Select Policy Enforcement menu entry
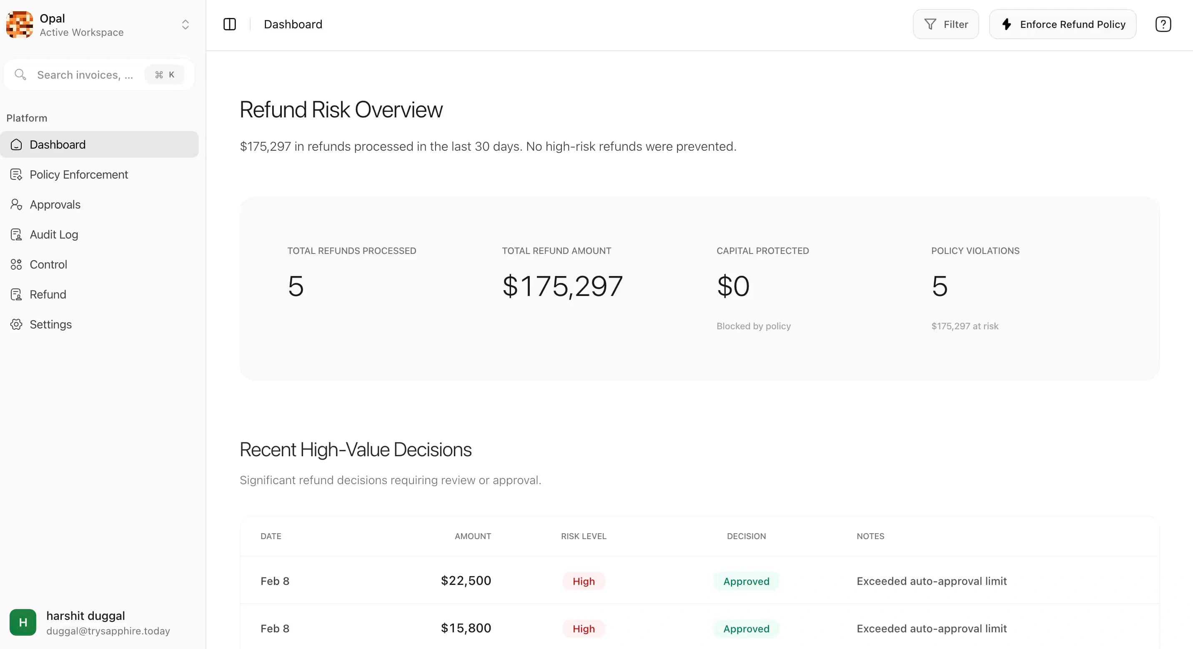Screen dimensions: 1193x649 (79, 174)
